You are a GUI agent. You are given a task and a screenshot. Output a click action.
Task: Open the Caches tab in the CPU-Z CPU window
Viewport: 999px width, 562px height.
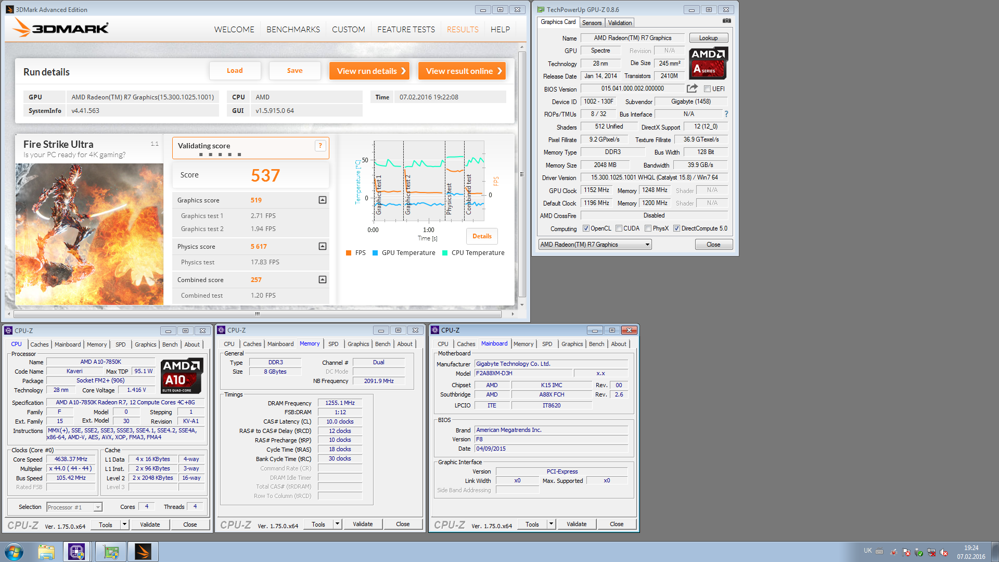click(x=39, y=344)
